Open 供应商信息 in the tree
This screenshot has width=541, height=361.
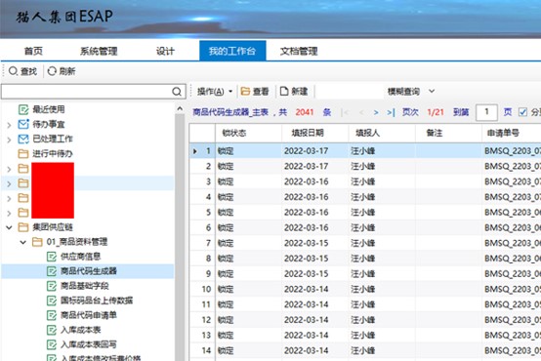(80, 257)
